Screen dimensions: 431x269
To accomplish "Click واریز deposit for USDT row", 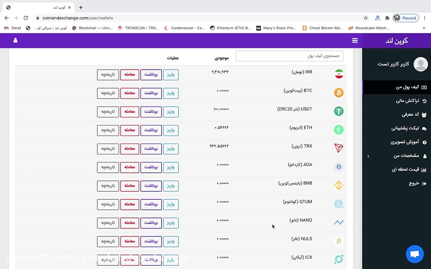I will pos(170,112).
